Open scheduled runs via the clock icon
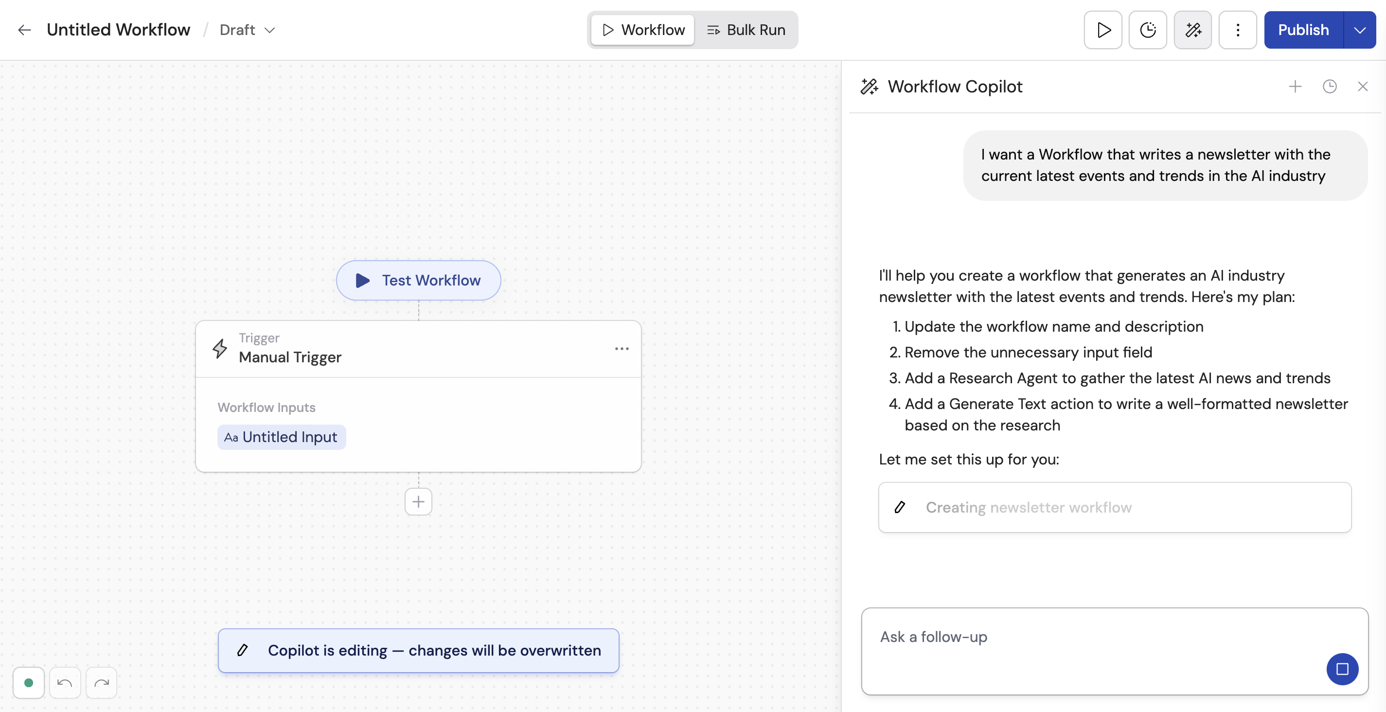Viewport: 1386px width, 712px height. (x=1148, y=30)
